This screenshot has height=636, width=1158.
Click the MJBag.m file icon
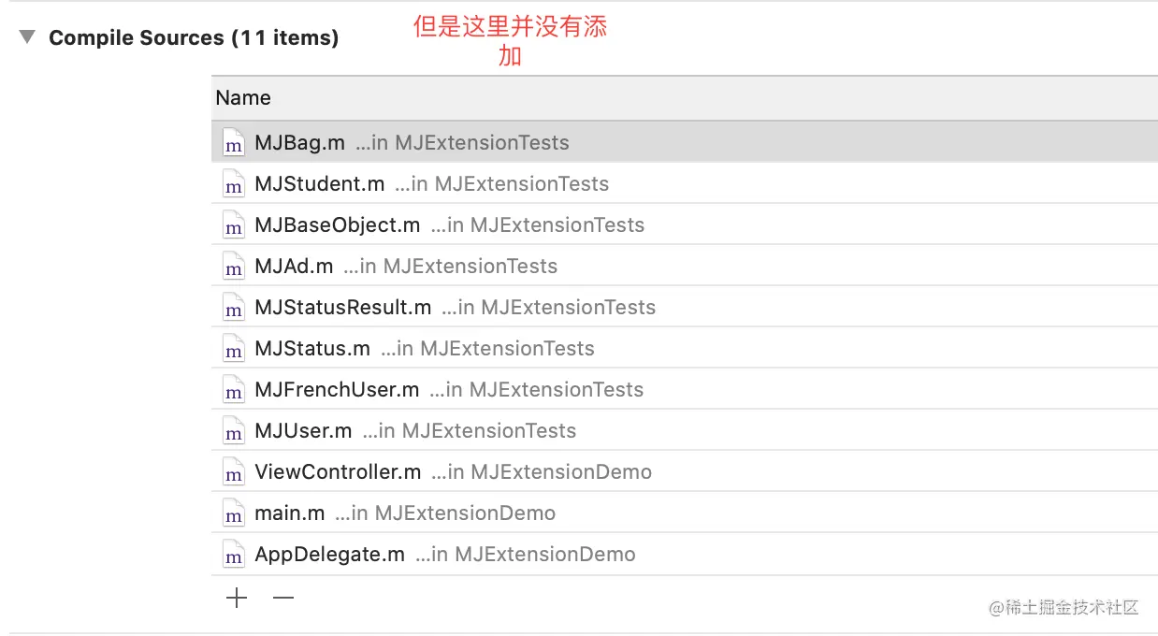(x=233, y=143)
